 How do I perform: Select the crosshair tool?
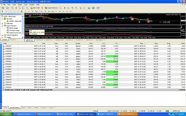[x=7, y=11]
